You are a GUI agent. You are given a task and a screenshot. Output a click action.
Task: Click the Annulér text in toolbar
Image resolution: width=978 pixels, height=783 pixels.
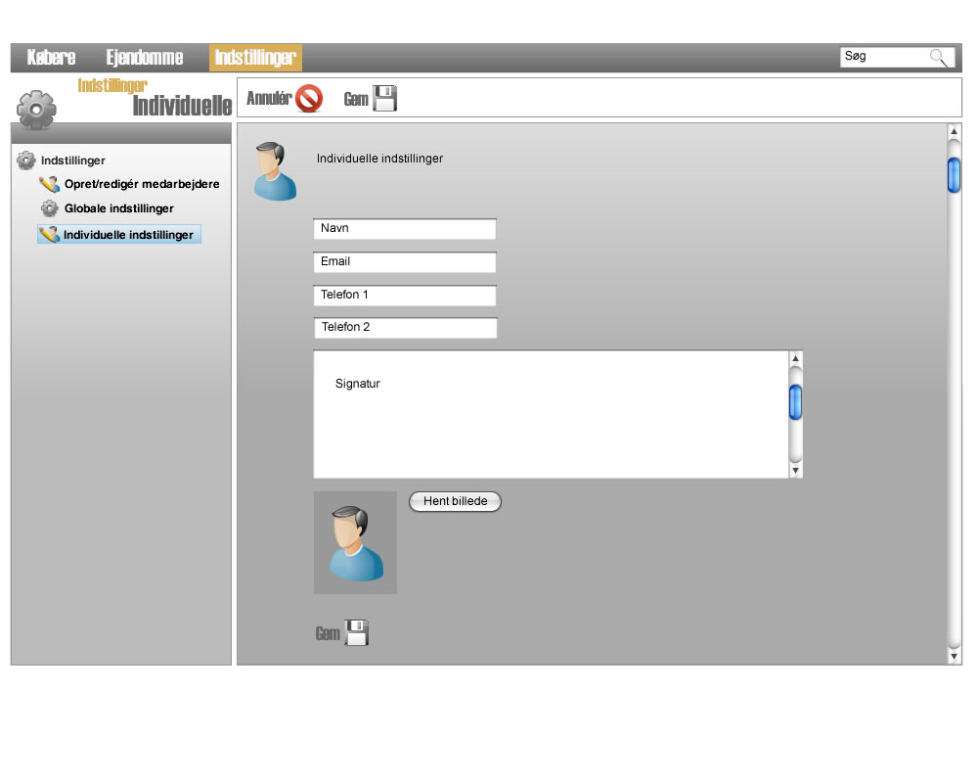269,98
